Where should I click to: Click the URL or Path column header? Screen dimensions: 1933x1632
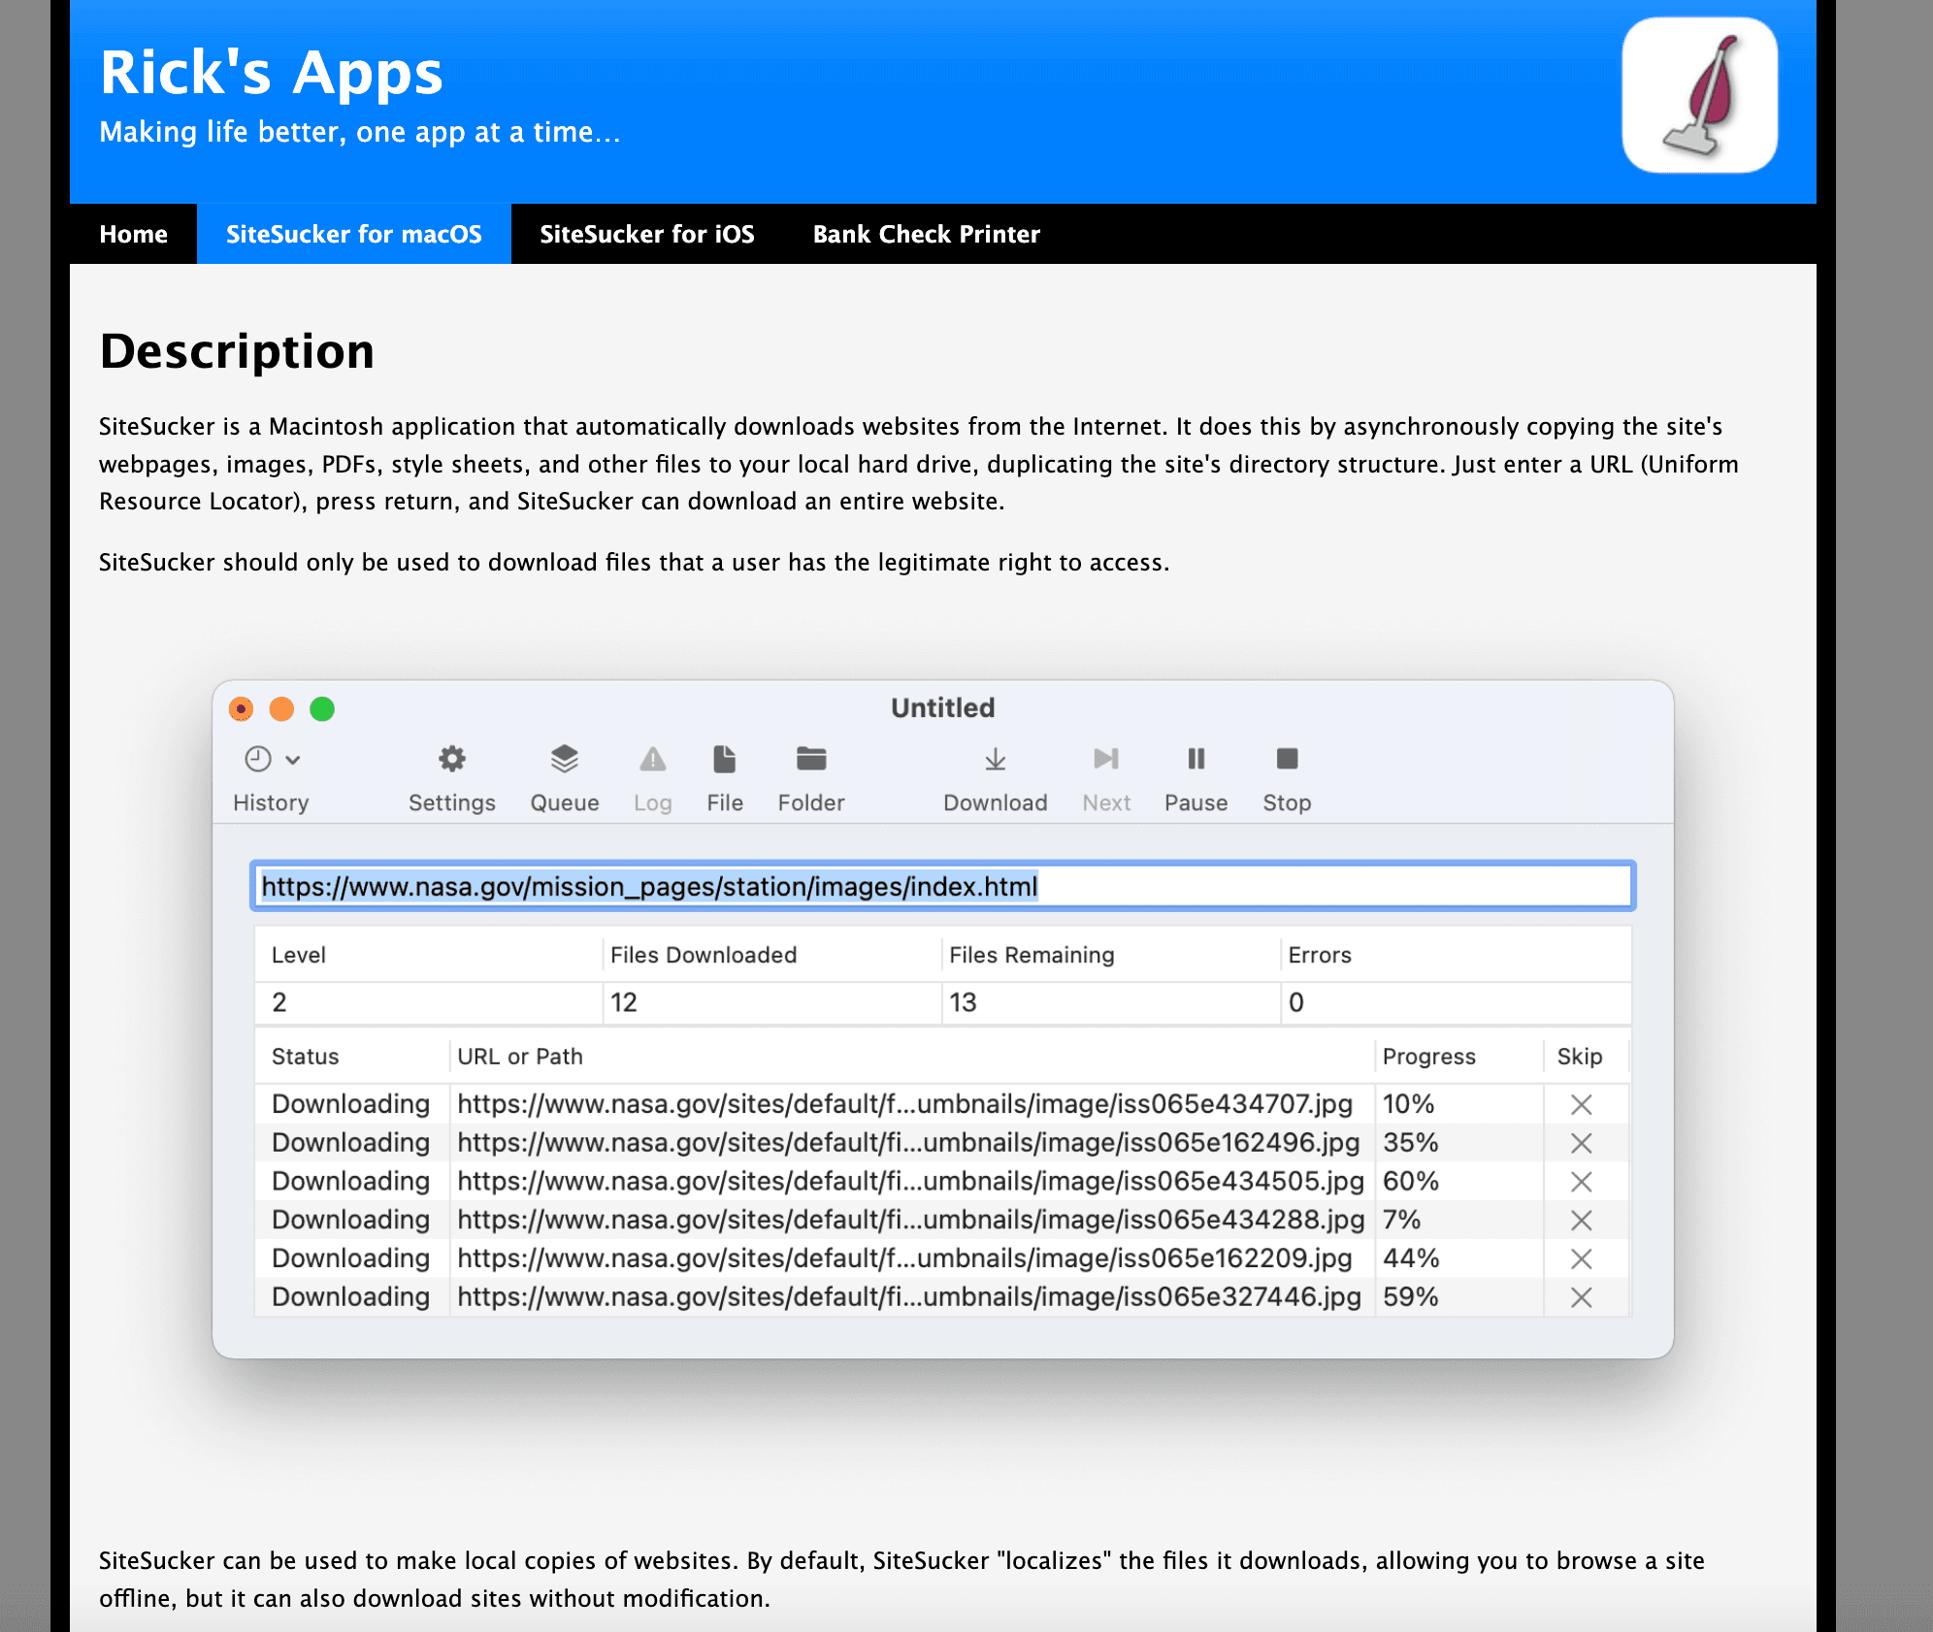click(520, 1057)
